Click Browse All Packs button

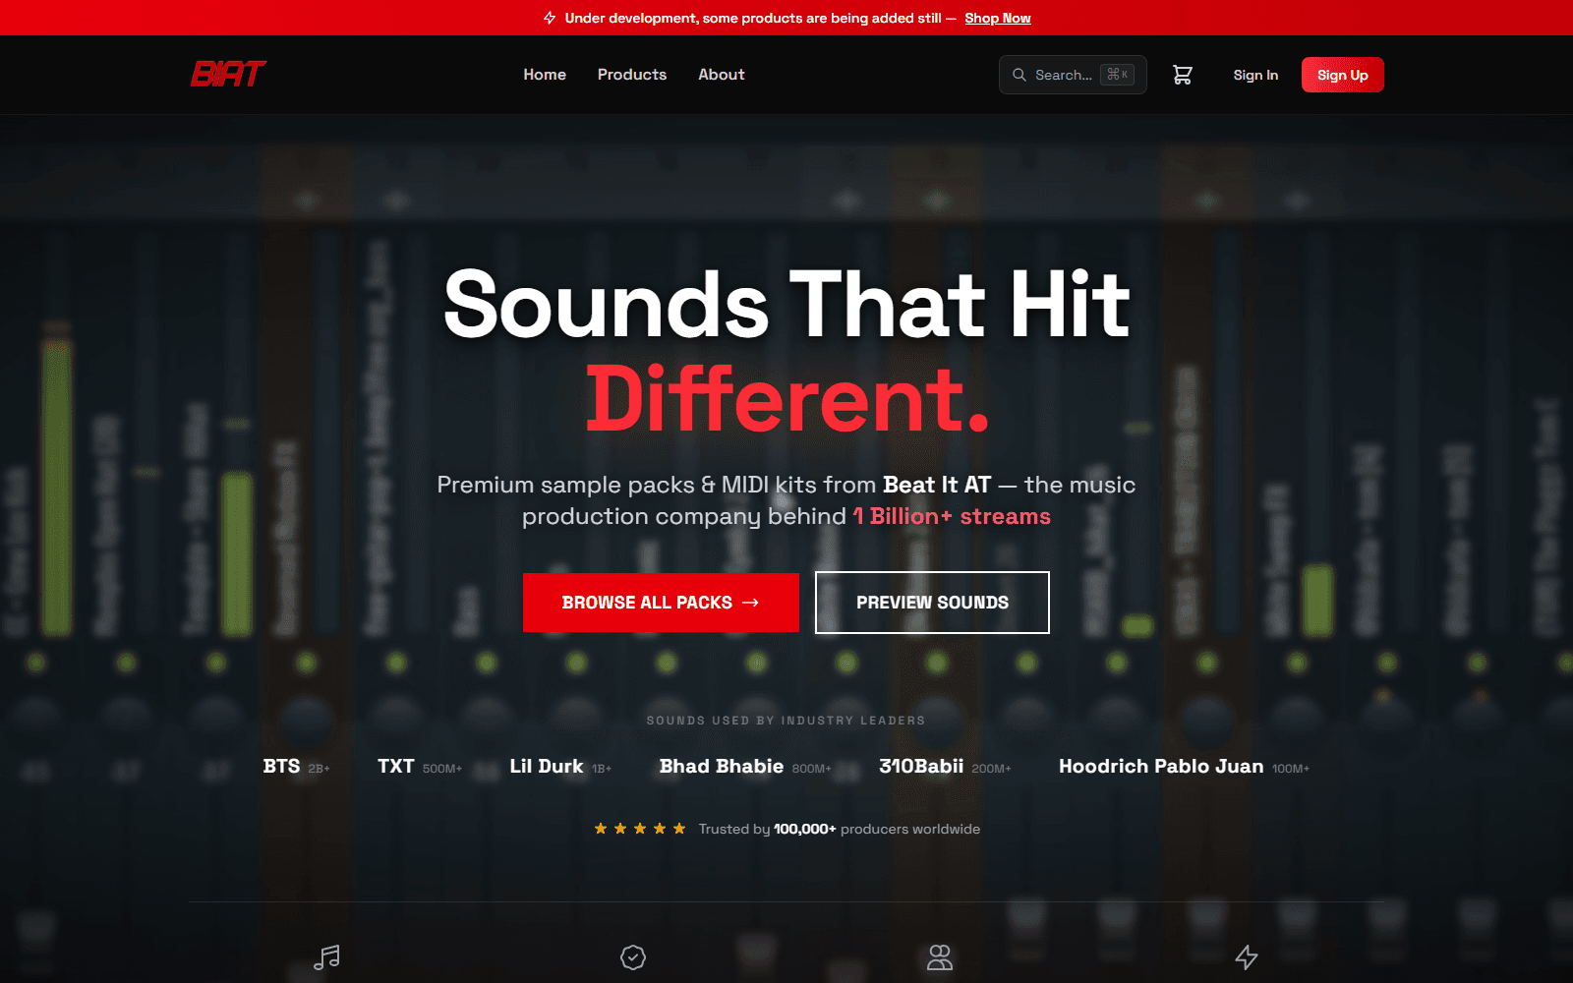[661, 603]
